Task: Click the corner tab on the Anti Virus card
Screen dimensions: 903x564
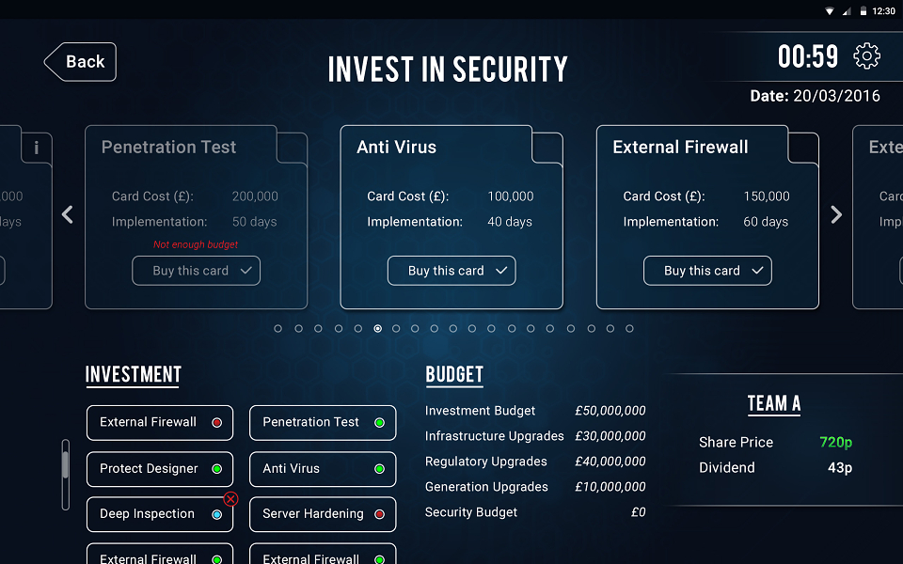Action: [547, 148]
